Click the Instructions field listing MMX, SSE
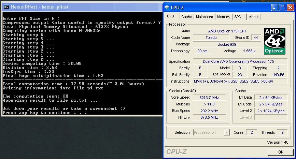The width and height of the screenshot is (296, 159). pyautogui.click(x=240, y=81)
